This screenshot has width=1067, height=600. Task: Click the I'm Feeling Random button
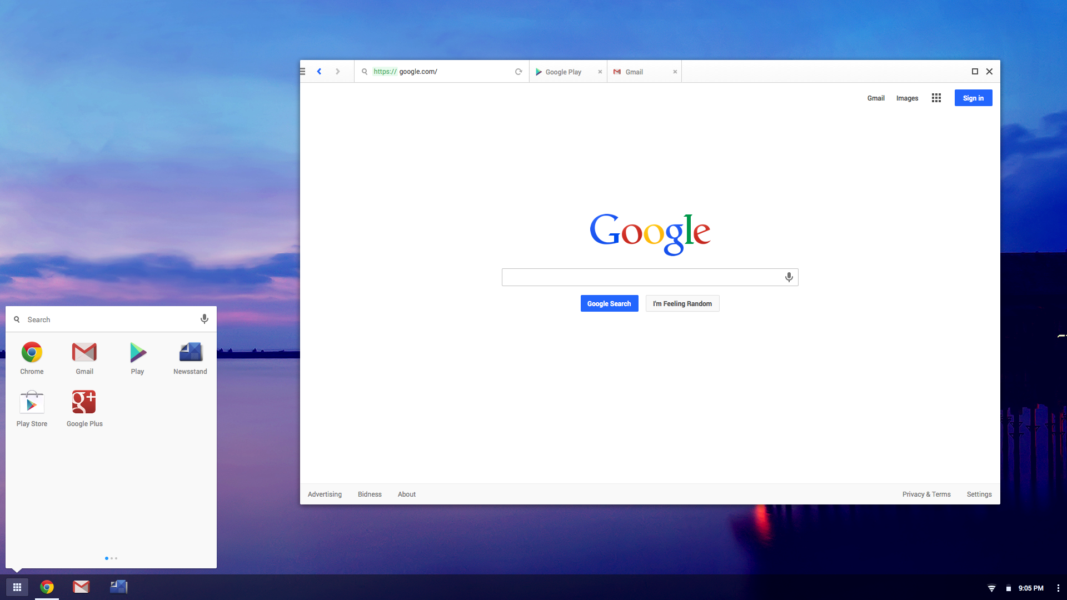click(682, 303)
